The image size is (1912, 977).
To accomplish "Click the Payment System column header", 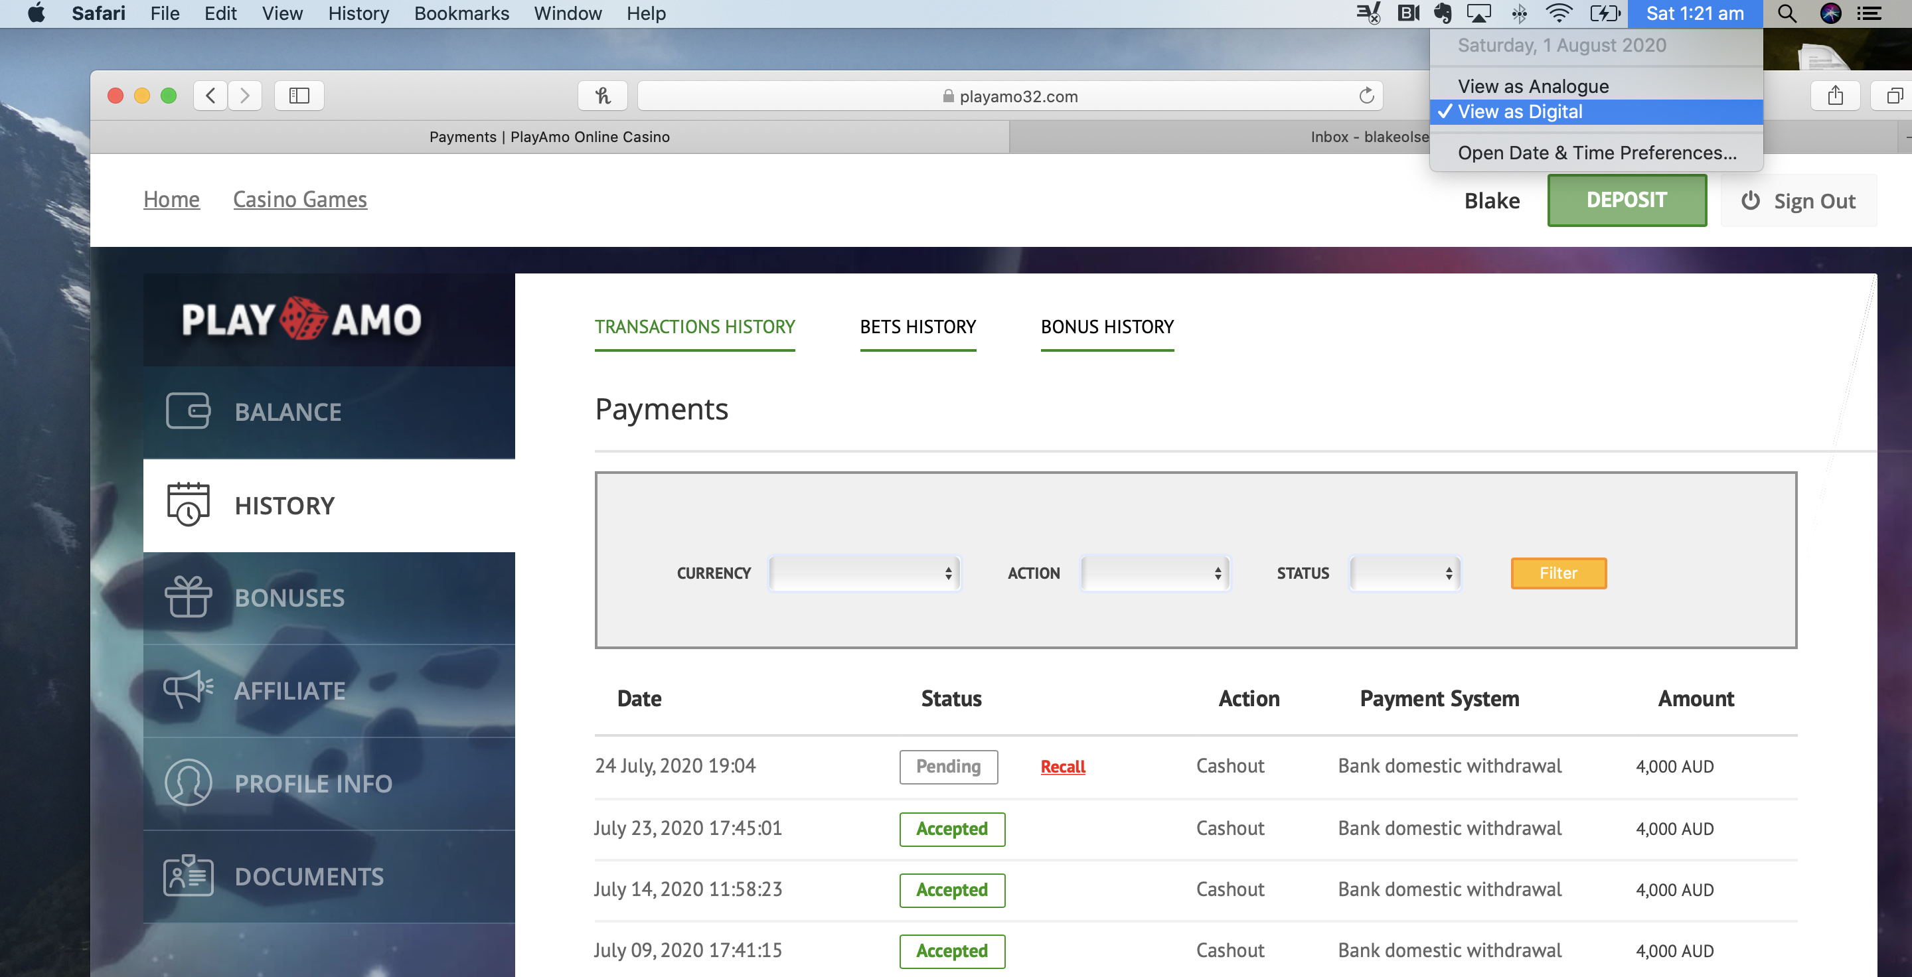I will 1439,698.
